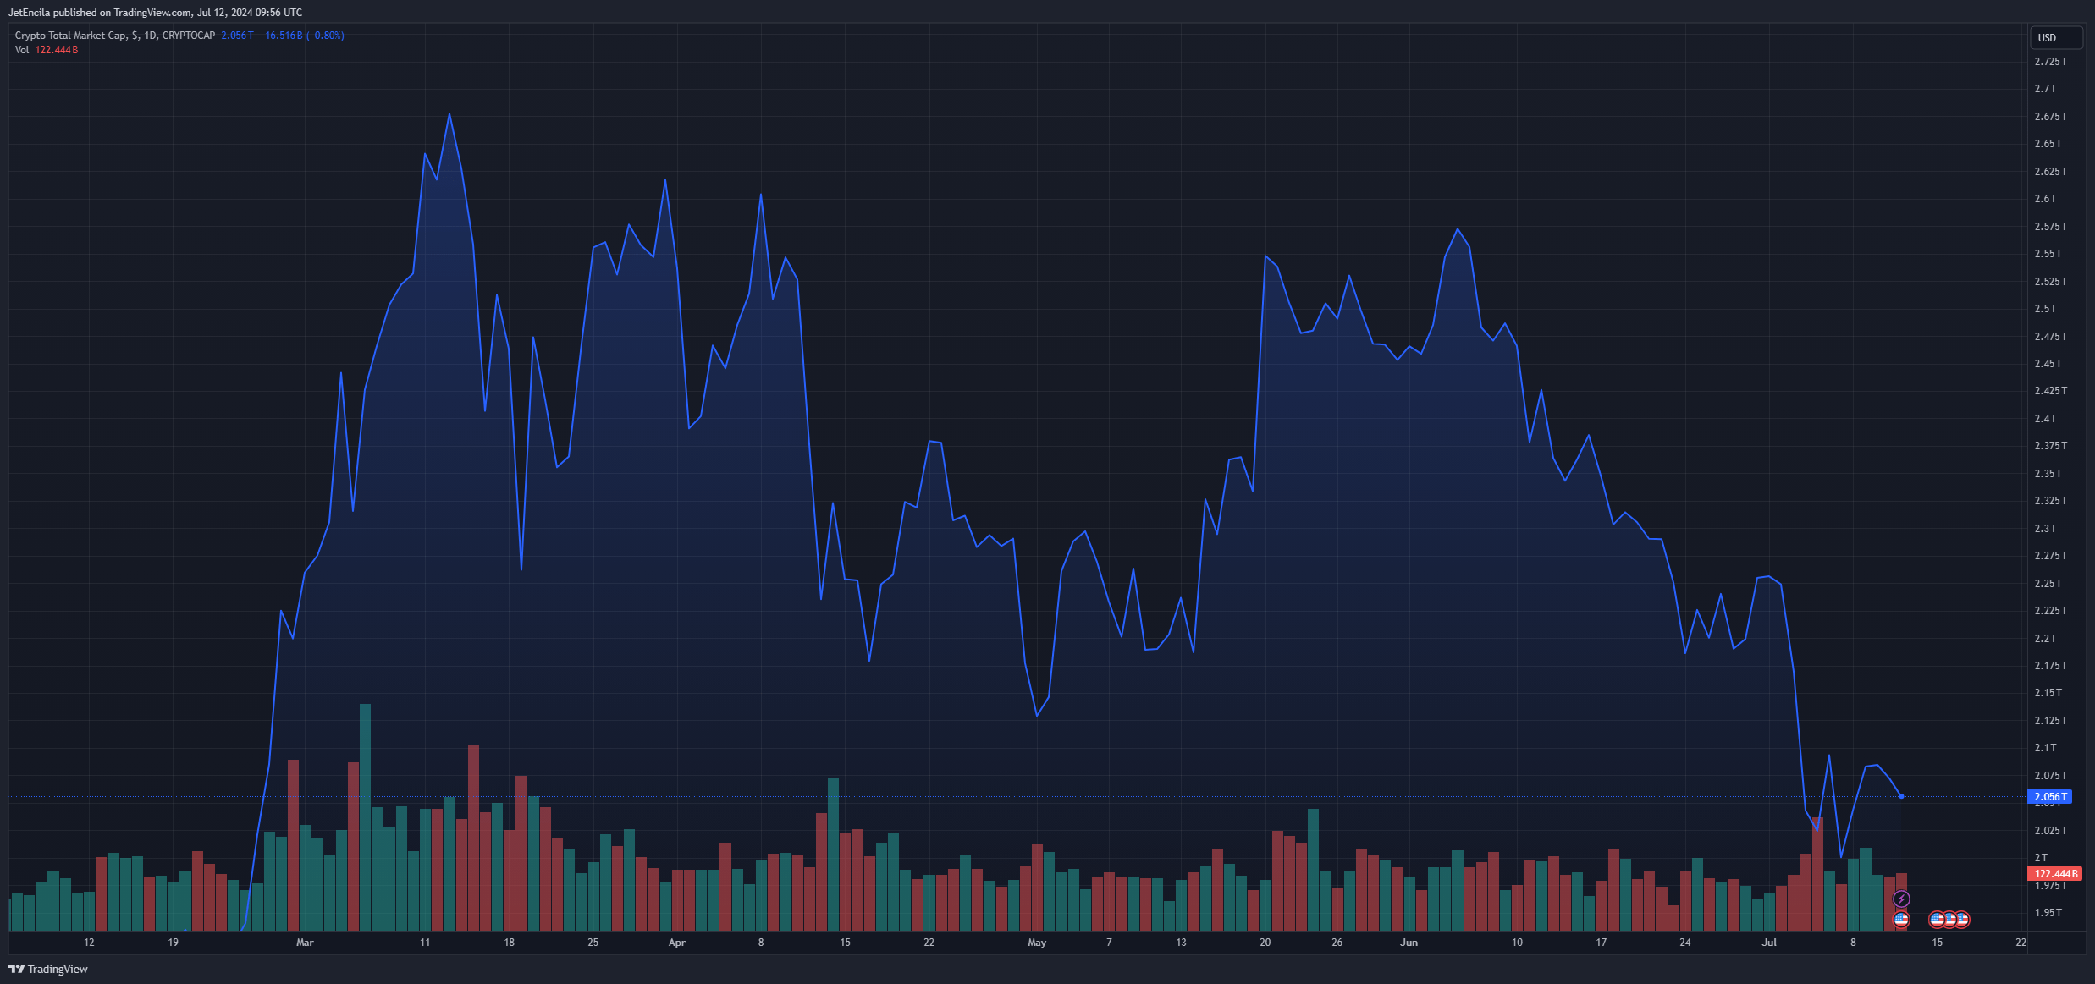Click the 12 date label on the time axis
Screen dimensions: 2095x984
(90, 943)
